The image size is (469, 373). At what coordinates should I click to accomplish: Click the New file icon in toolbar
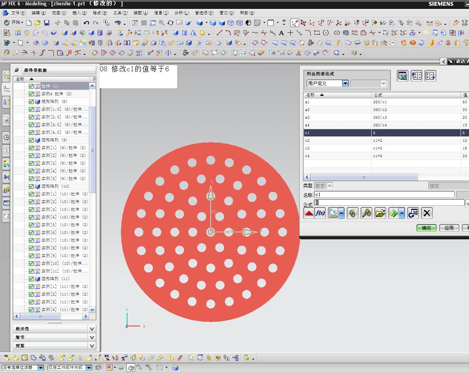(x=29, y=23)
